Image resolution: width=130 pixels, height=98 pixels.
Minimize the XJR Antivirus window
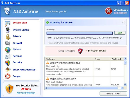click(x=119, y=3)
